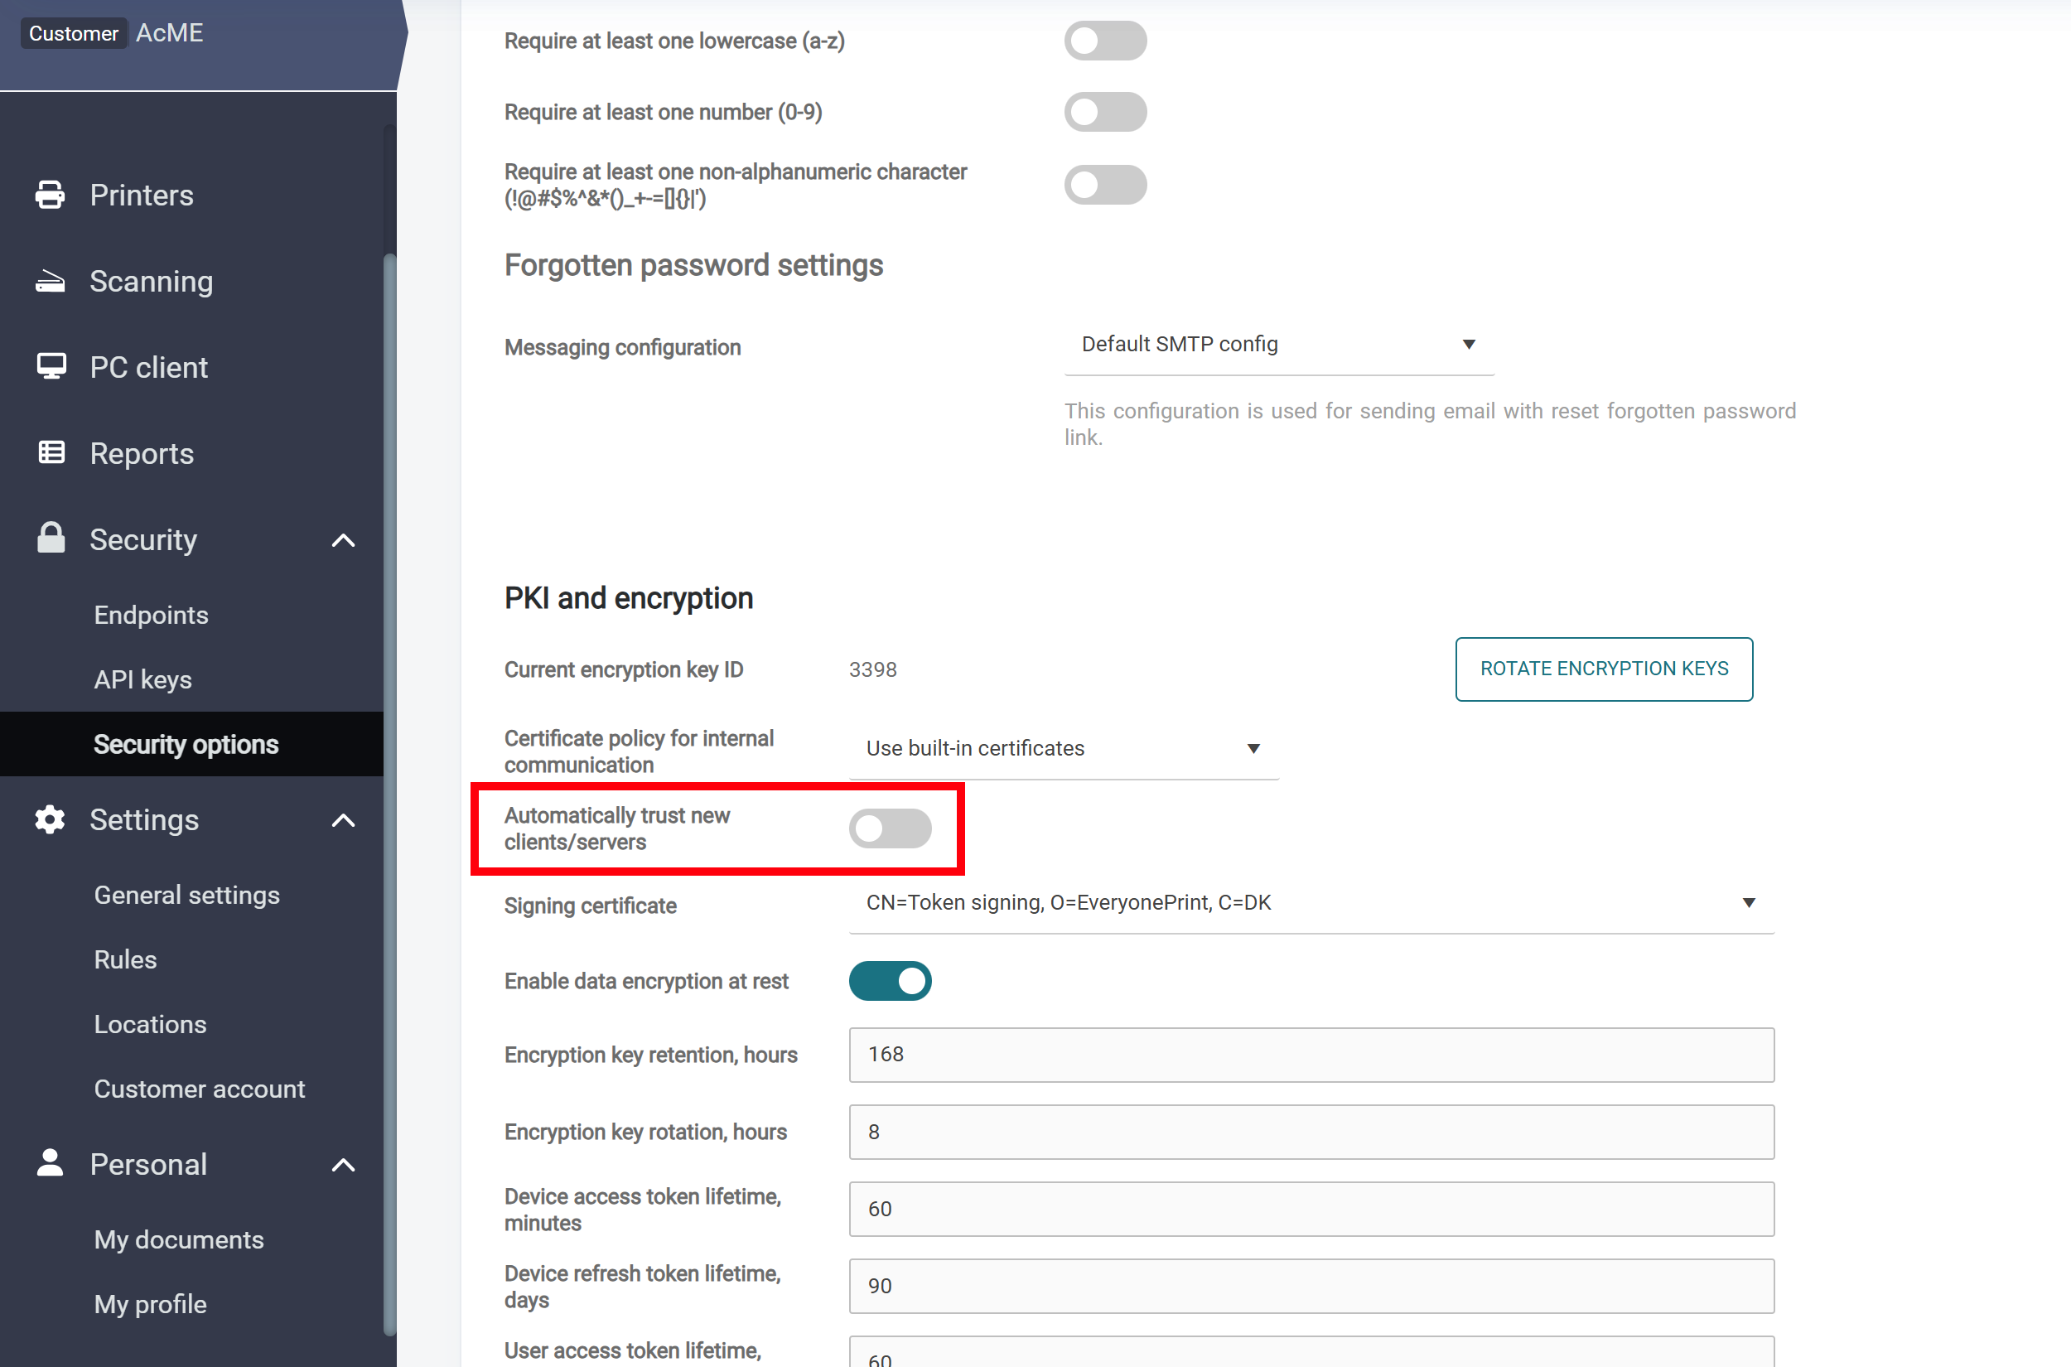The height and width of the screenshot is (1367, 2071).
Task: Click Encryption key retention hours field
Action: [1310, 1054]
